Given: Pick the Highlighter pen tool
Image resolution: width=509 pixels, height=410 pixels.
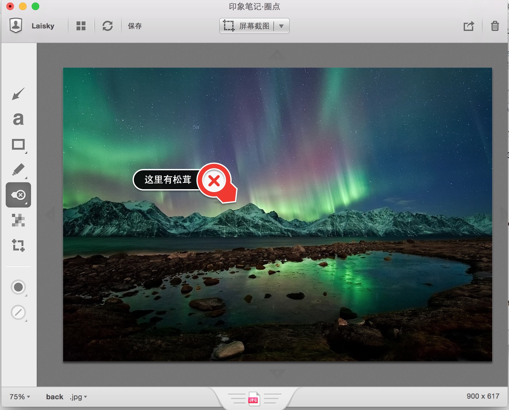Looking at the screenshot, I should point(18,170).
